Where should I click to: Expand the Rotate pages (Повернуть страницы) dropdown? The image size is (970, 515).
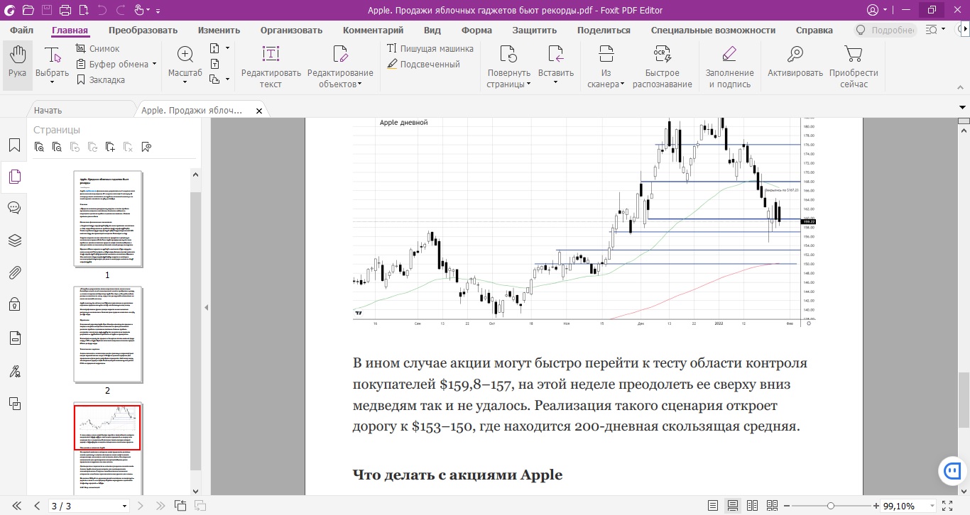pyautogui.click(x=528, y=84)
